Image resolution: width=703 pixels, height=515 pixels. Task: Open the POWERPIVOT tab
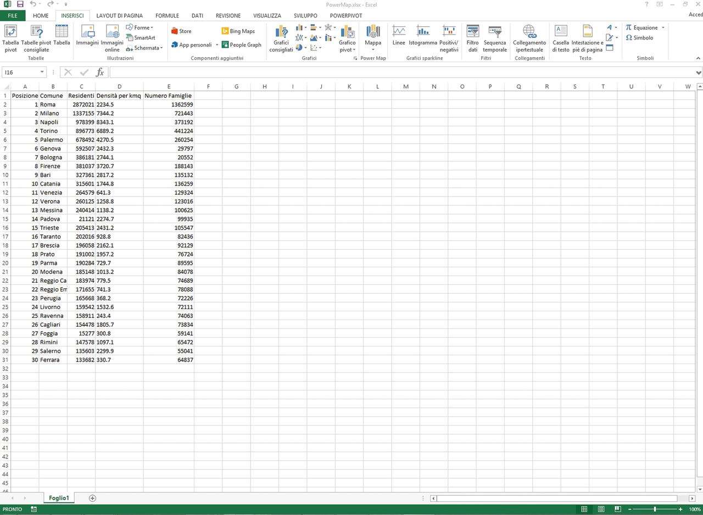(x=345, y=16)
